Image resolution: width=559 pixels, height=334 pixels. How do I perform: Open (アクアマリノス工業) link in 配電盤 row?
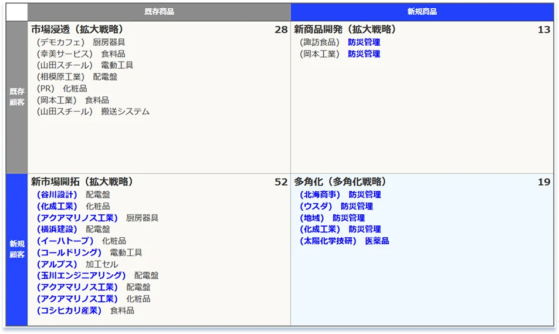point(77,287)
